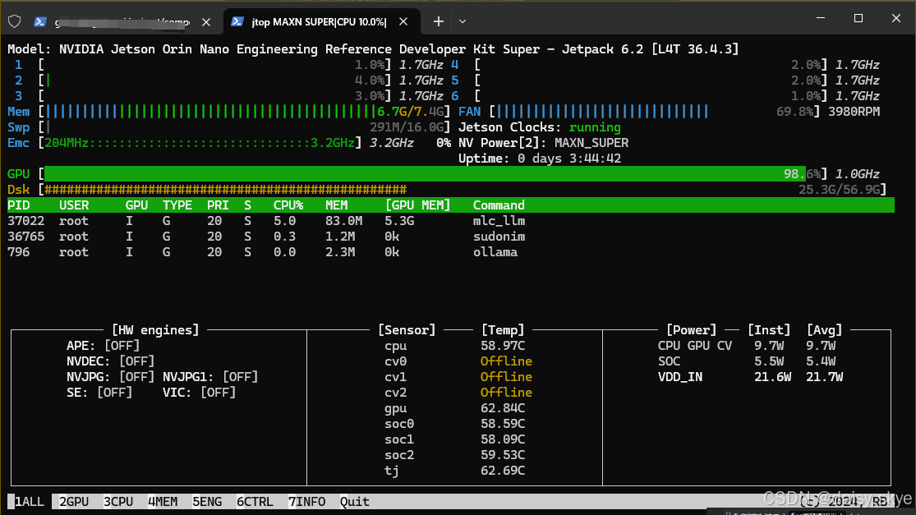Click the Command column header
The height and width of the screenshot is (515, 916).
point(499,205)
